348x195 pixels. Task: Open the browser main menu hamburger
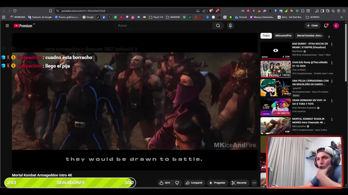coord(344,11)
